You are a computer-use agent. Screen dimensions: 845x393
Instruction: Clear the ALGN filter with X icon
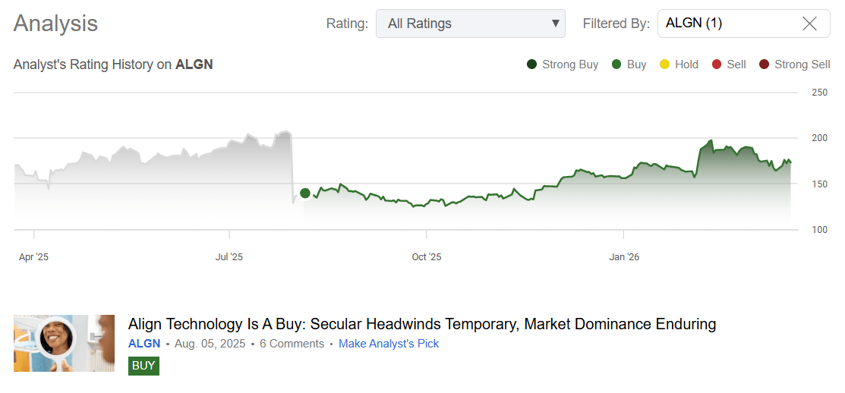pyautogui.click(x=809, y=24)
